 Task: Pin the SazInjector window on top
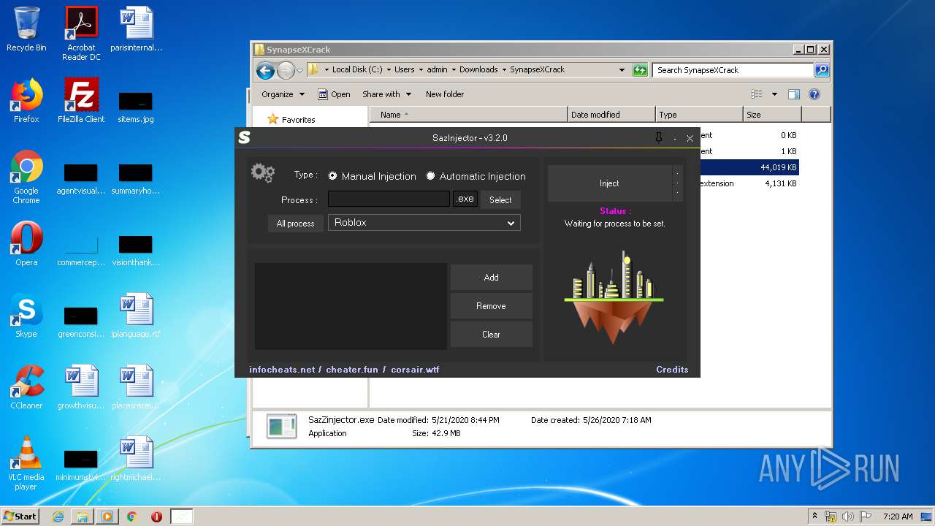pos(658,138)
